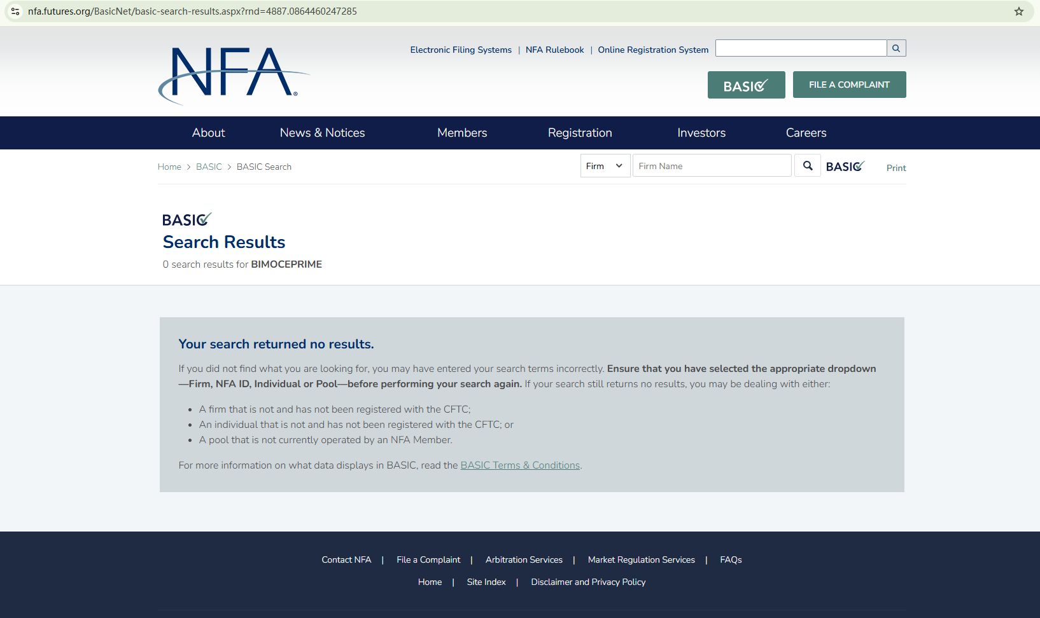Click the Print link
The width and height of the screenshot is (1040, 618).
click(x=896, y=168)
